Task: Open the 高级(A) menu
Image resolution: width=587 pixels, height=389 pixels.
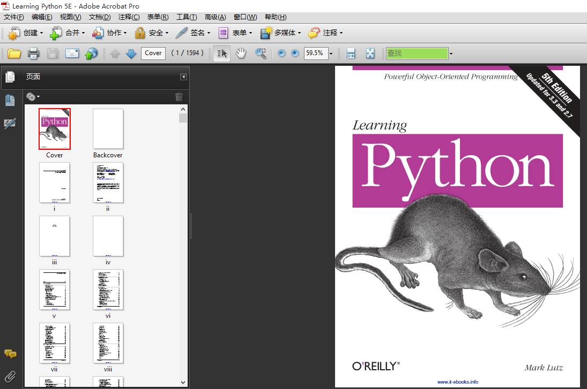Action: pos(216,17)
